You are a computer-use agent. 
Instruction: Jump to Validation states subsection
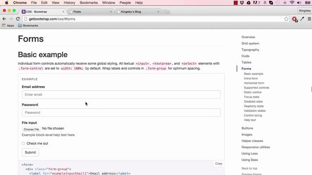click(254, 111)
